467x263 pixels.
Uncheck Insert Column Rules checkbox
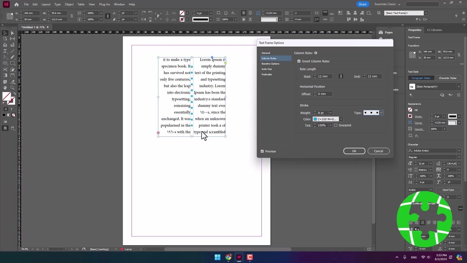click(299, 61)
